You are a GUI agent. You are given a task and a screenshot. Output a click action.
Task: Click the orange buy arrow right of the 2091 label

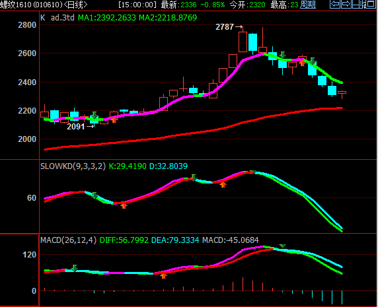point(114,119)
